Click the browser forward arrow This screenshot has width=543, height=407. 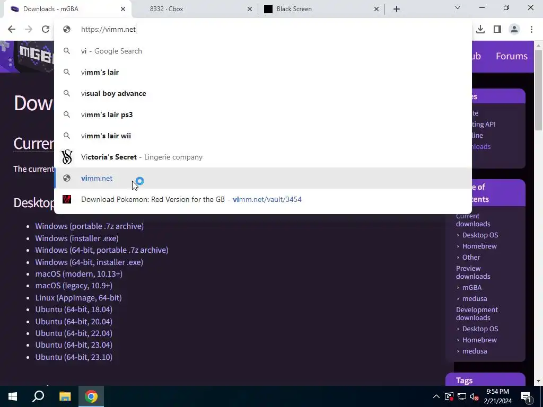point(29,29)
